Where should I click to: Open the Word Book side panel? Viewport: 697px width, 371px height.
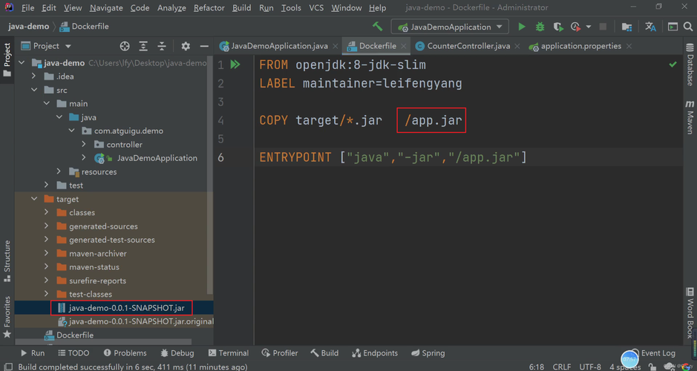click(690, 313)
